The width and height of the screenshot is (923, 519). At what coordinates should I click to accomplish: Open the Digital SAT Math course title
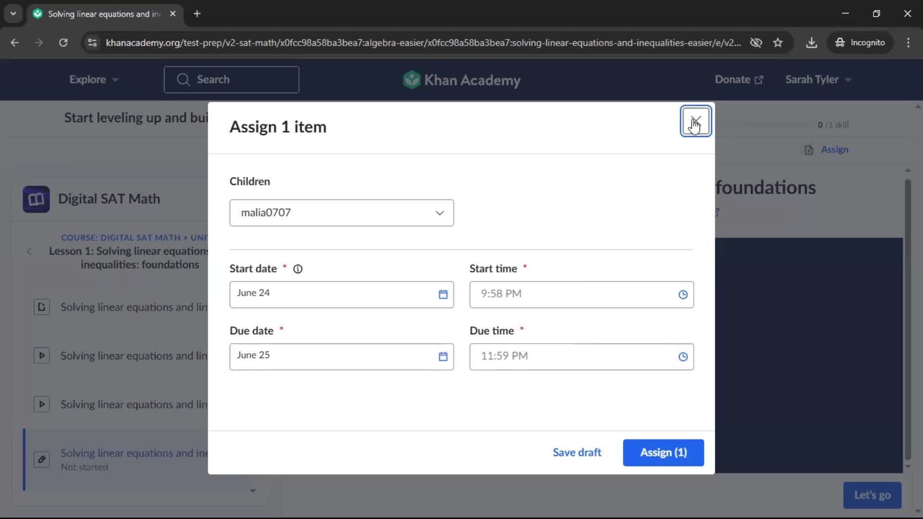[x=109, y=199]
